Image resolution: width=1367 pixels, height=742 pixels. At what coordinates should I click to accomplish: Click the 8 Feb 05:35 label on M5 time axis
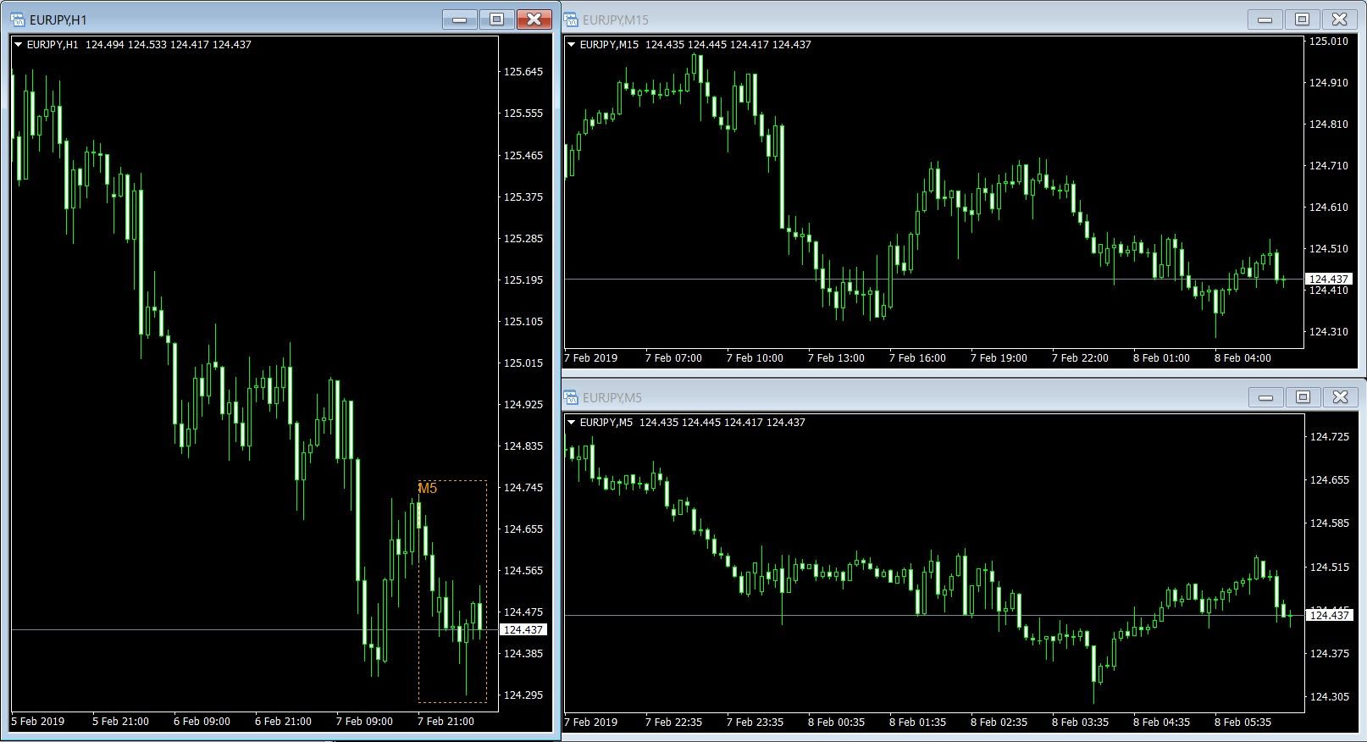pos(1242,723)
